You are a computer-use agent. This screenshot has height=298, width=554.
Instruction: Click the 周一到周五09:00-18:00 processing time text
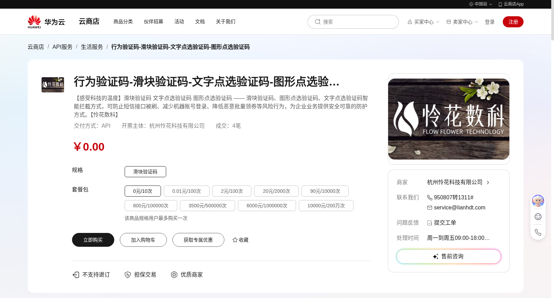tap(458, 238)
